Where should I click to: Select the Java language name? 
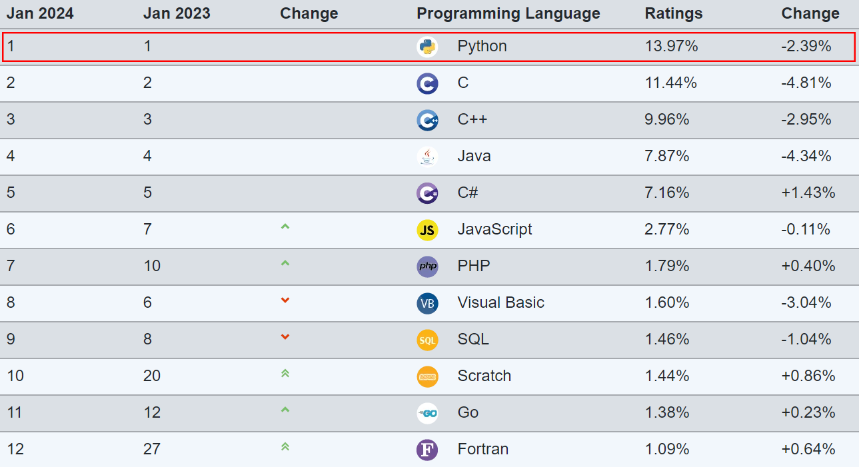(x=474, y=157)
